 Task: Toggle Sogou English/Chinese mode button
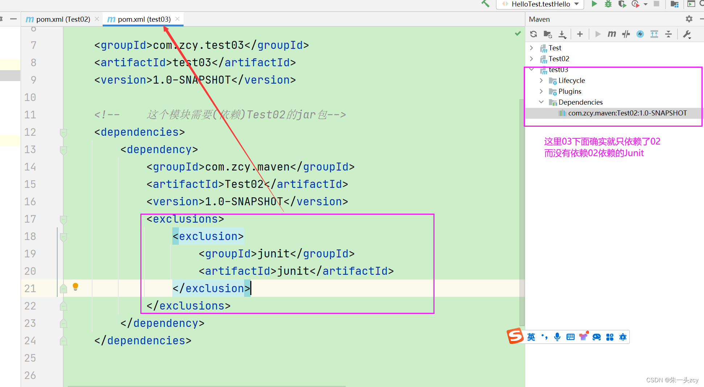(x=531, y=337)
